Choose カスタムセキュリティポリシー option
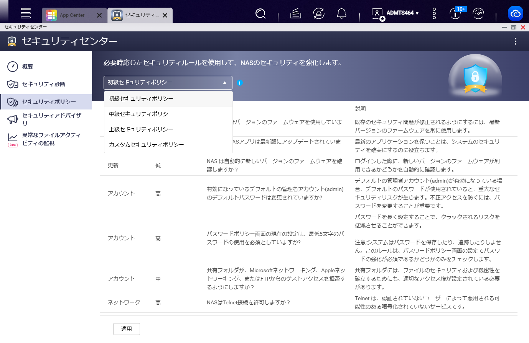Viewport: 529px width, 343px height. coord(168,145)
